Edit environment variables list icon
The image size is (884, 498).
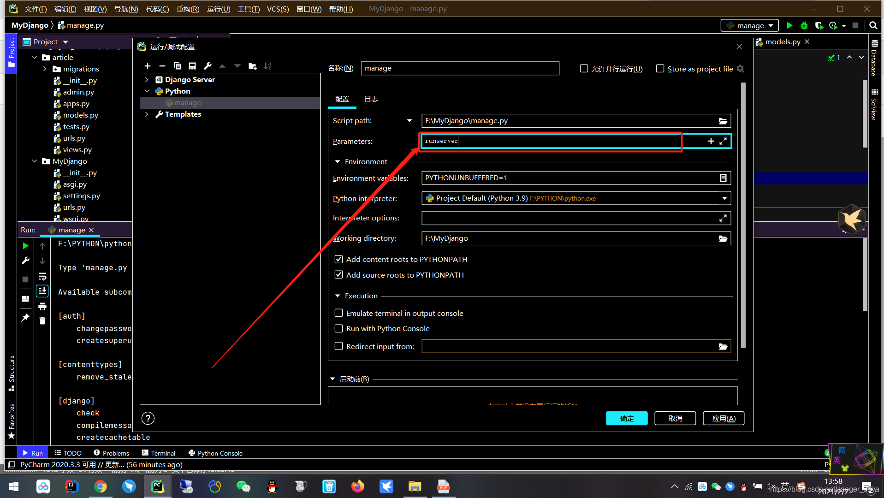[723, 178]
